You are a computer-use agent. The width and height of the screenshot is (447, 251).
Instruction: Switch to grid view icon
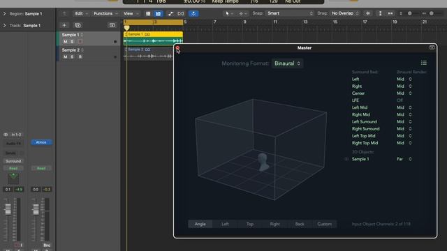(x=148, y=13)
